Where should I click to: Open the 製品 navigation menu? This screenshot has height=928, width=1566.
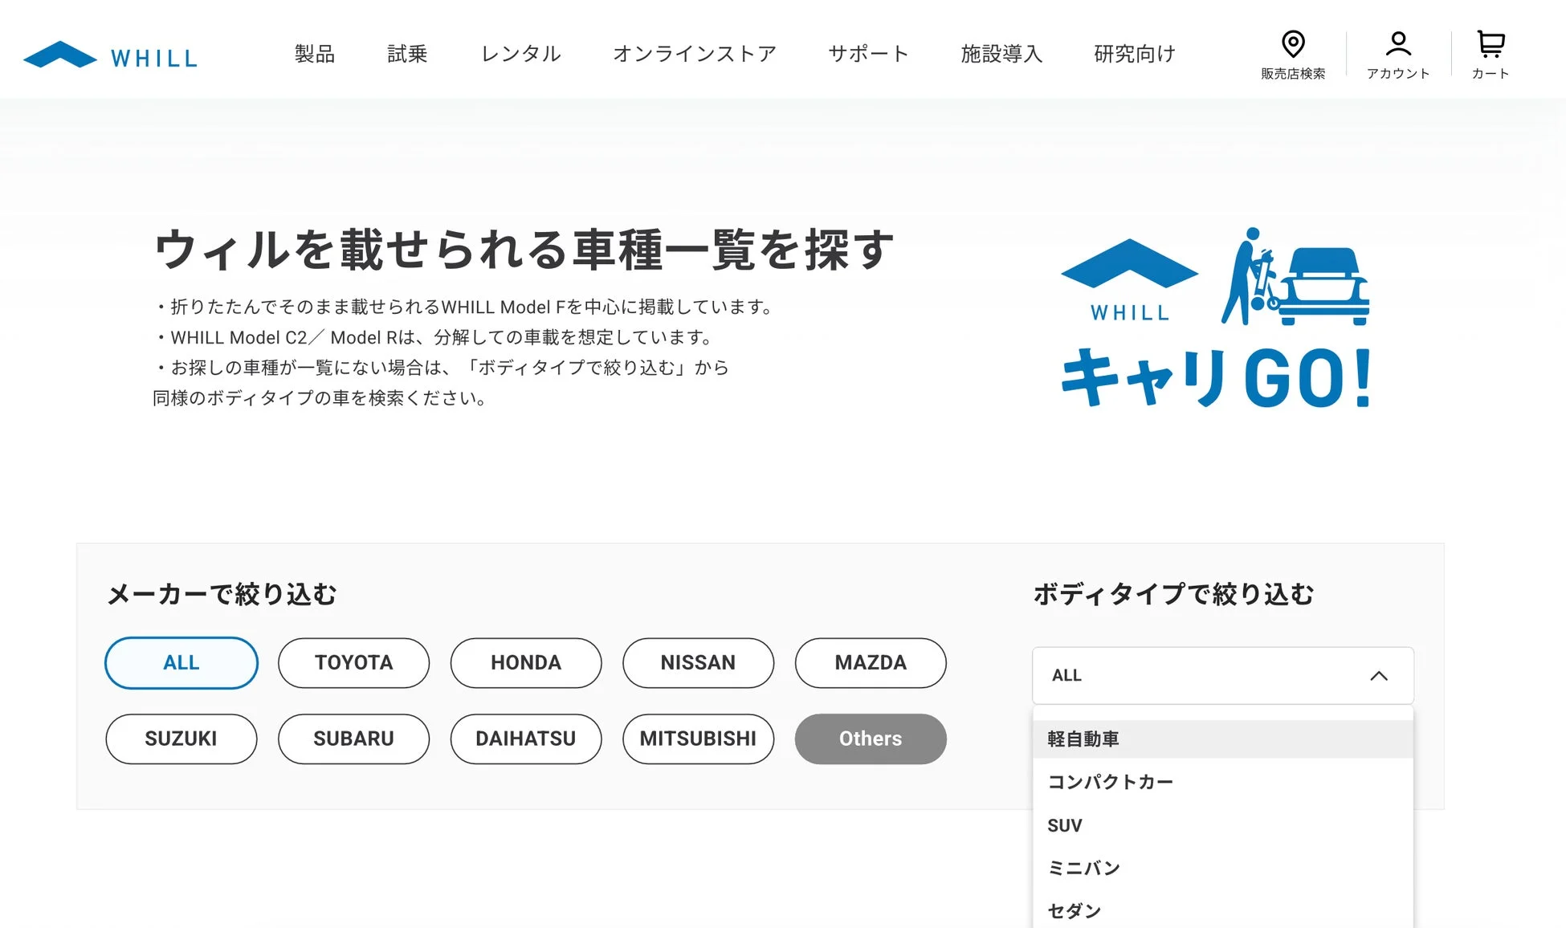[x=314, y=54]
